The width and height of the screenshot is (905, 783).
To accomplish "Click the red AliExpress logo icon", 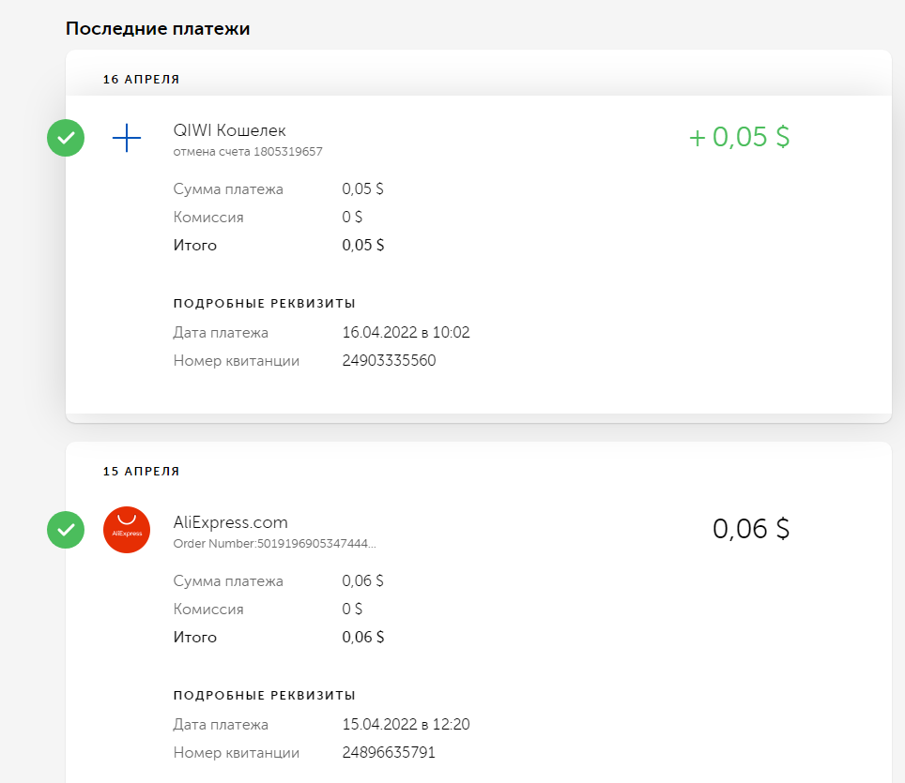I will click(x=127, y=530).
